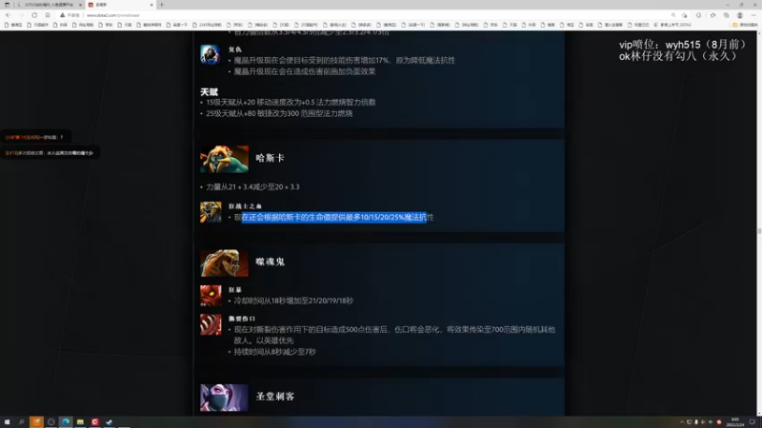Open Windows taskbar search
The image size is (762, 428).
(x=21, y=422)
